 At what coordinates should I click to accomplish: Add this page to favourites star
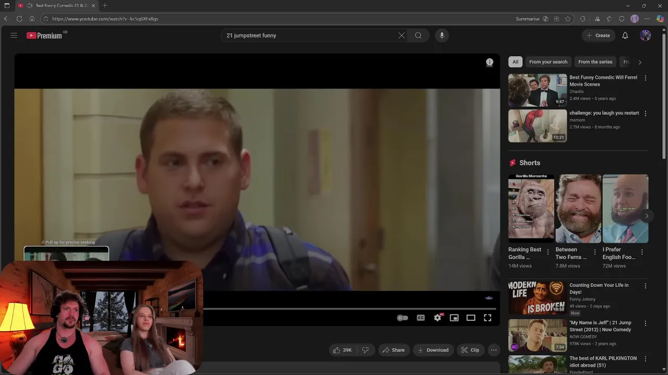pos(568,19)
